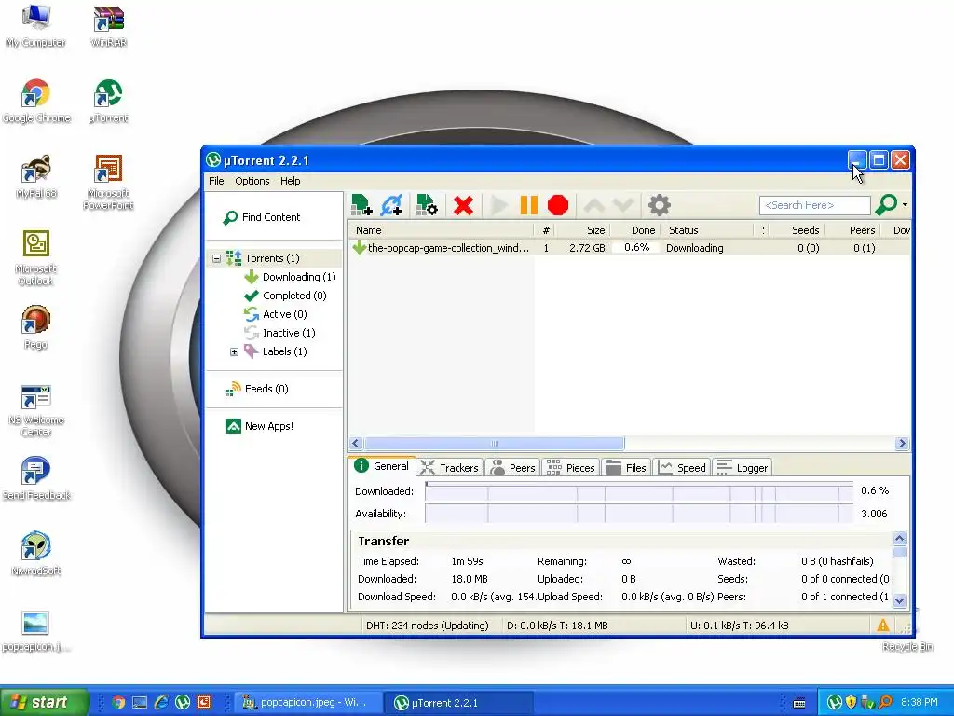Expand the Labels tree node

coord(234,351)
